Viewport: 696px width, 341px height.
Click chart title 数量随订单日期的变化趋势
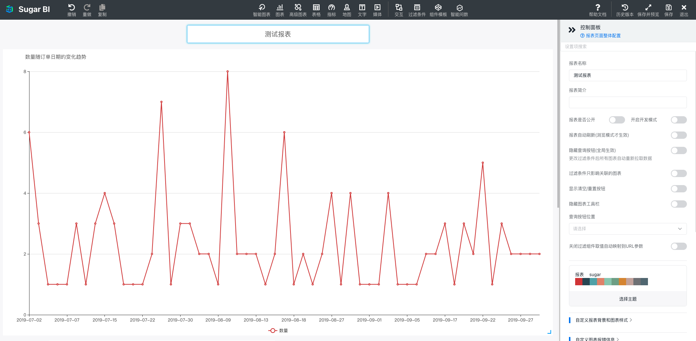tap(56, 57)
